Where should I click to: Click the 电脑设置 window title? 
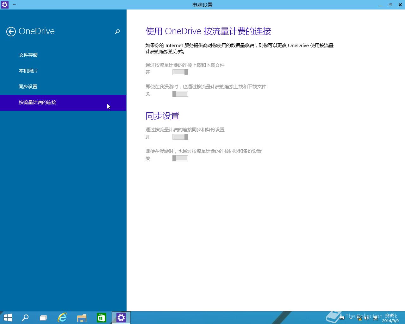(x=202, y=5)
